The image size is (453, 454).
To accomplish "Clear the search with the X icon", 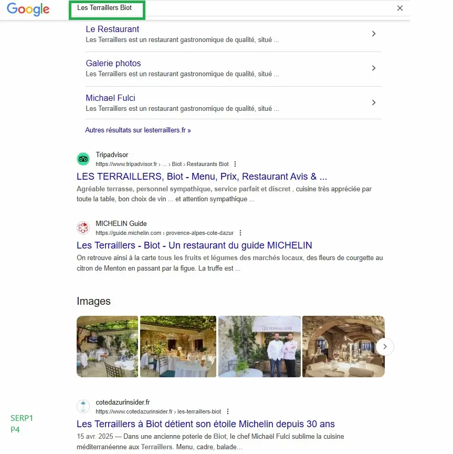I will [400, 8].
